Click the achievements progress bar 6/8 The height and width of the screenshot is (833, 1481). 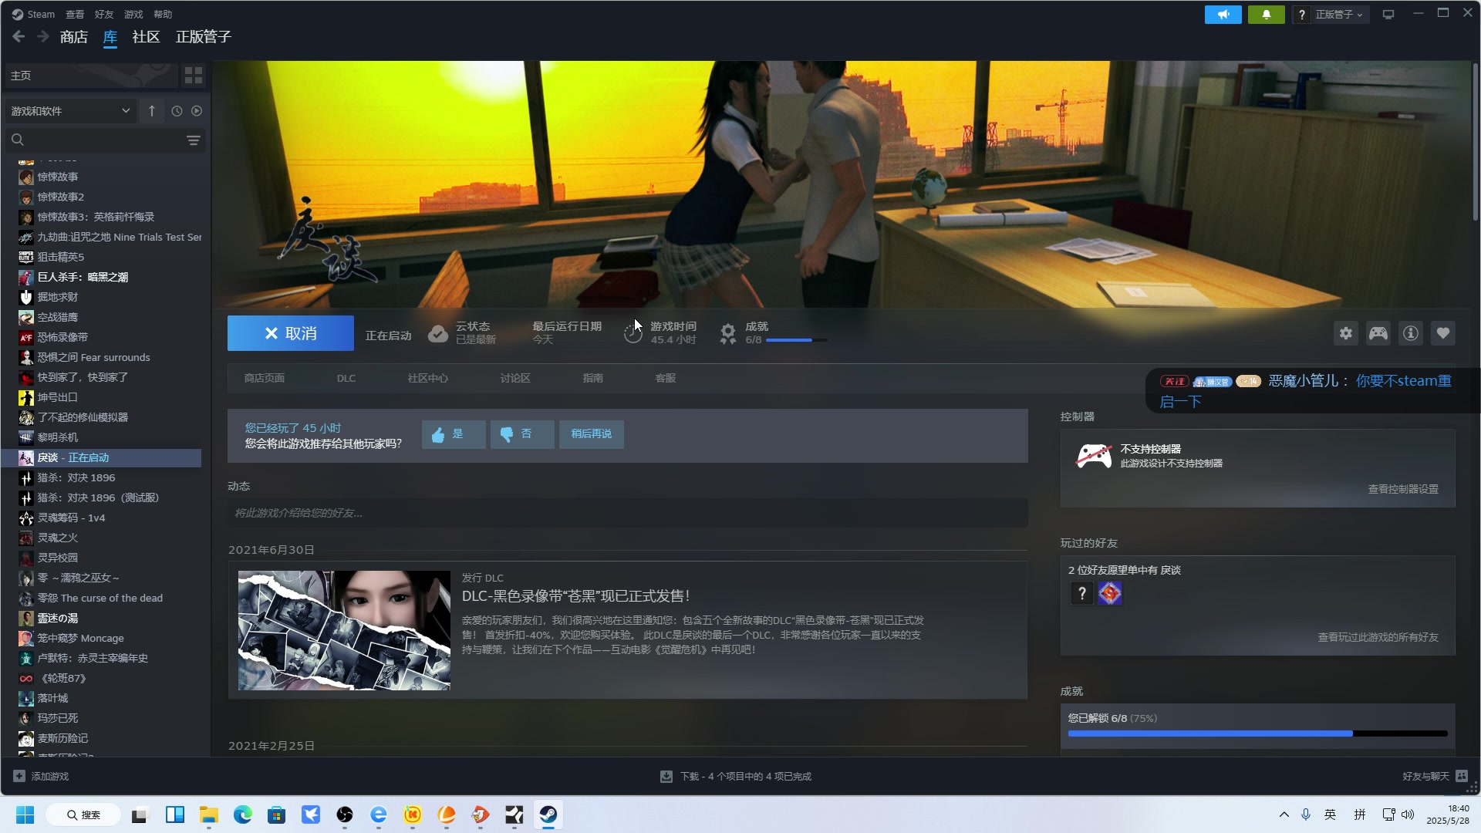tap(796, 340)
